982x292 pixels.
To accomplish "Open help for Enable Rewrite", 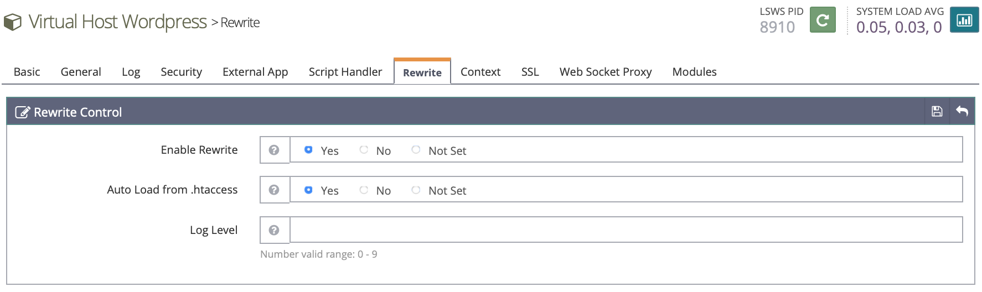I will pyautogui.click(x=274, y=150).
